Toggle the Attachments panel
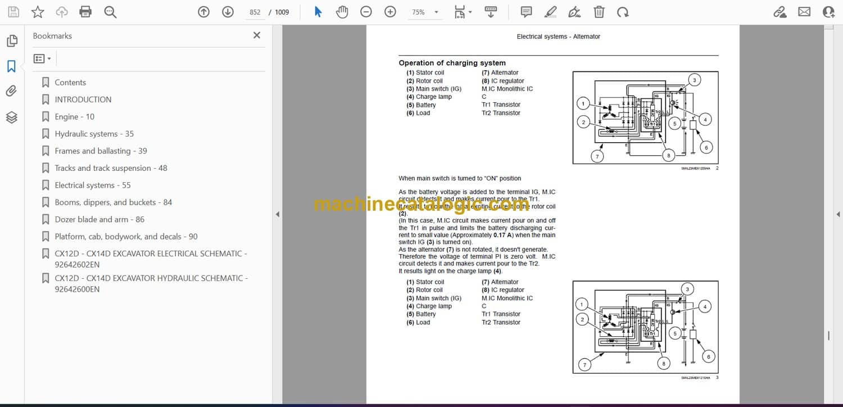 [x=11, y=91]
